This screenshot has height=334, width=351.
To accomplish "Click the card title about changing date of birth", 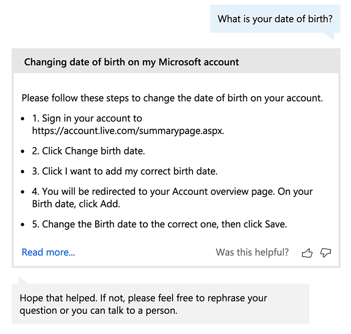I will (131, 62).
